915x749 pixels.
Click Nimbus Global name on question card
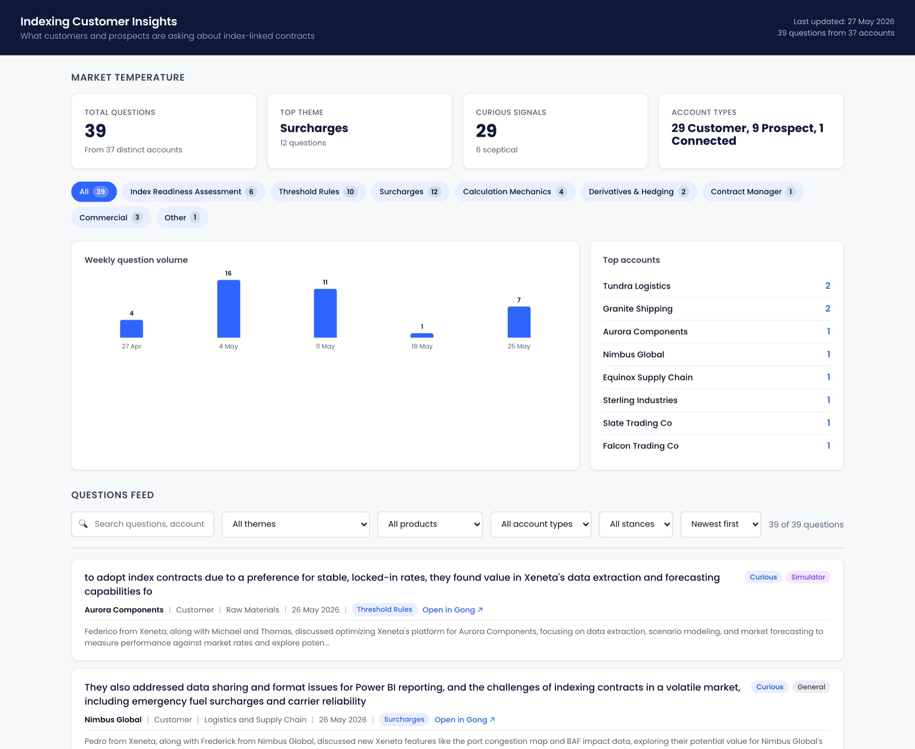tap(113, 720)
